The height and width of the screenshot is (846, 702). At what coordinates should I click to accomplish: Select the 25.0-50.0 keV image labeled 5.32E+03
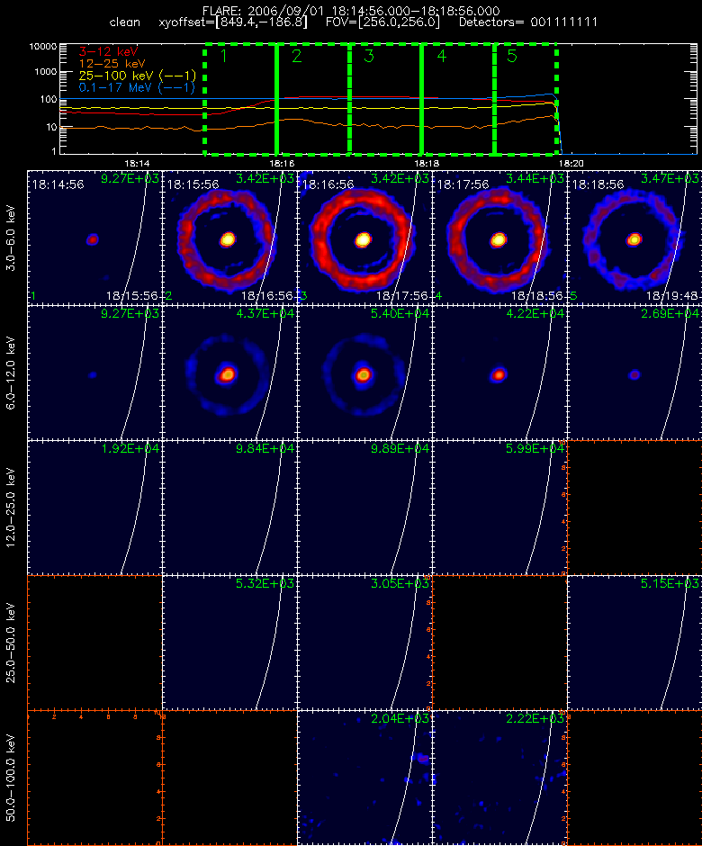229,643
